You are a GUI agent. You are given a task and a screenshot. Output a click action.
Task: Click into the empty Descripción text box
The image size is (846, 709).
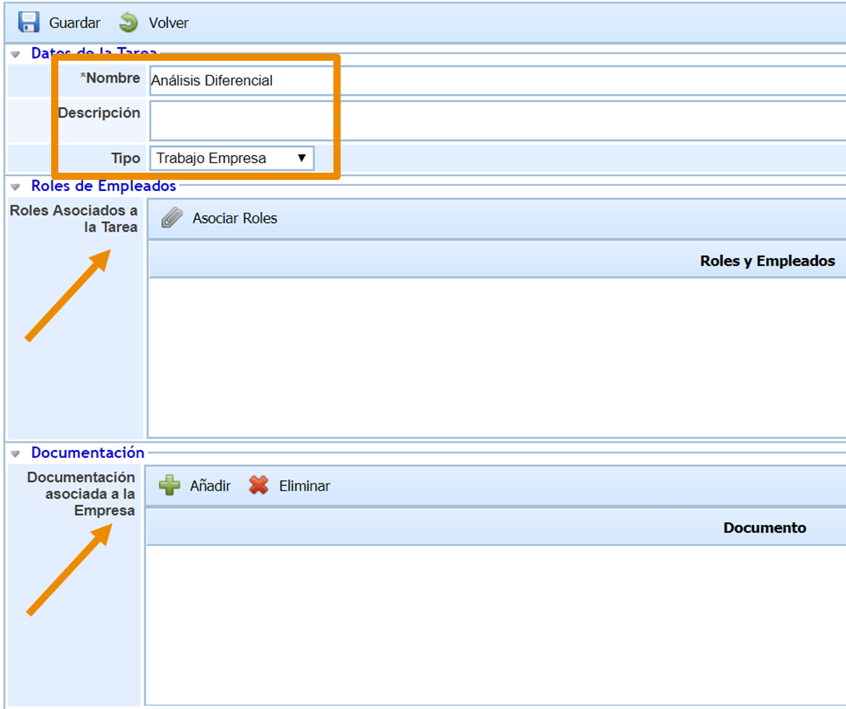[496, 121]
